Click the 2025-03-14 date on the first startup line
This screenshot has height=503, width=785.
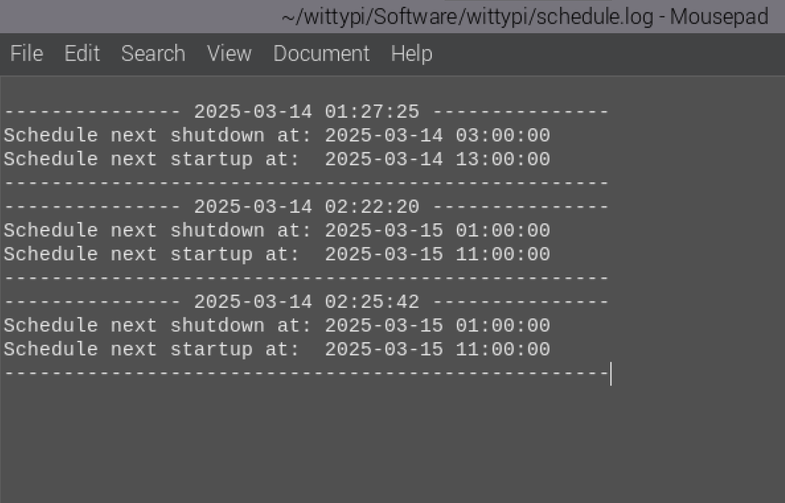384,159
